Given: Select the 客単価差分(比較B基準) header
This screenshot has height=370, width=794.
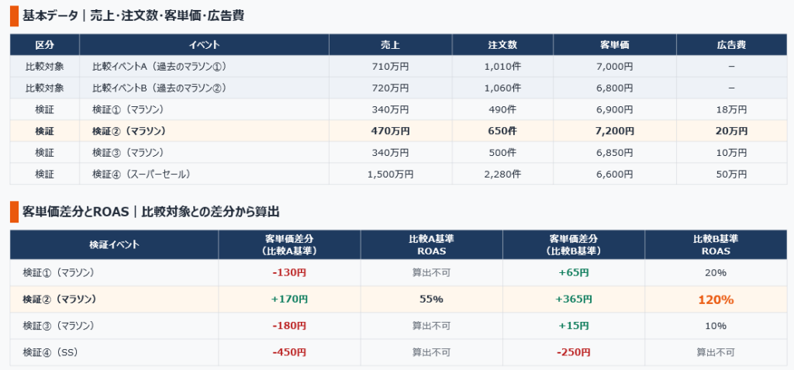Looking at the screenshot, I should 574,245.
